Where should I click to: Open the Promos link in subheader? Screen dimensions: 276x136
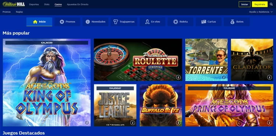point(7,12)
